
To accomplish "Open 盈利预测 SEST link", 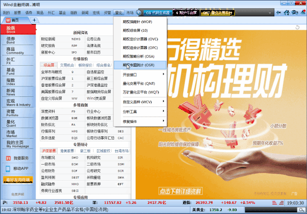I will click(62, 178).
